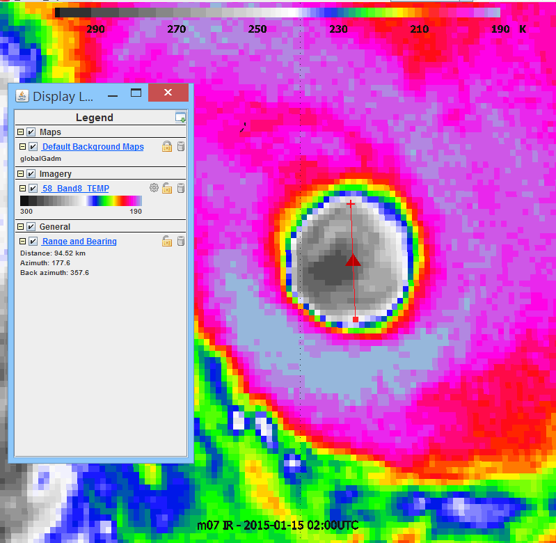Toggle visibility of Range and Bearing
Viewport: 556px width, 543px height.
click(x=33, y=241)
